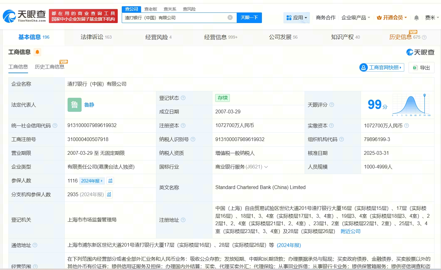Select 登记机关 value 上海市市场监督管理局

click(92, 220)
